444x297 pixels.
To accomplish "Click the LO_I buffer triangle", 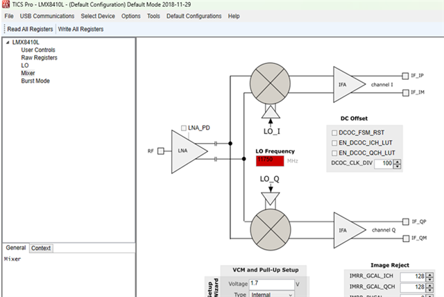I will [x=271, y=112].
